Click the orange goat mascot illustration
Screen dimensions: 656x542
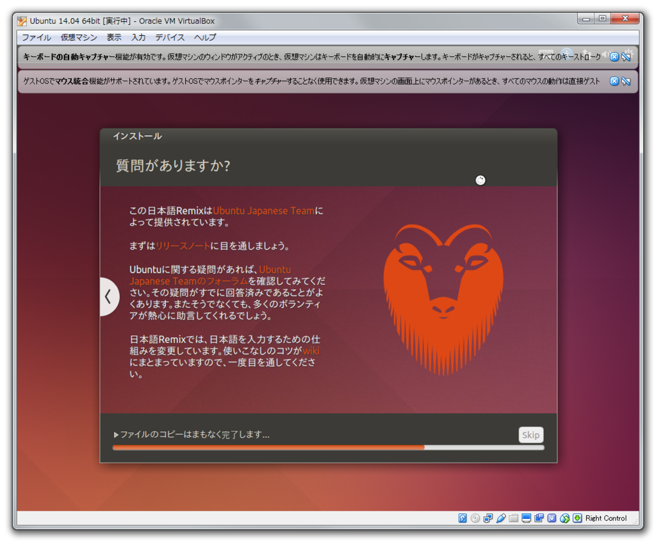click(443, 299)
